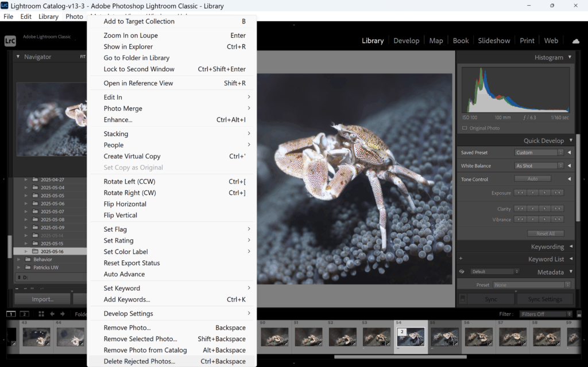Open the Metadata 'Default' view dropdown
588x367 pixels.
[494, 271]
